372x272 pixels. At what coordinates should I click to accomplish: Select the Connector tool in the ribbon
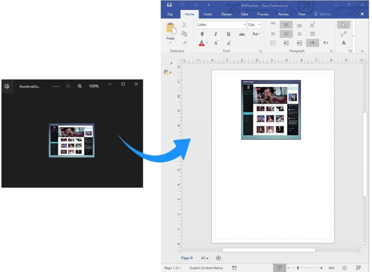(x=343, y=34)
